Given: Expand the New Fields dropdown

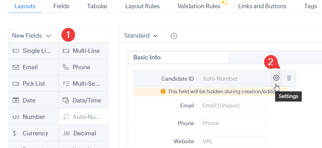Looking at the screenshot, I should coord(31,36).
